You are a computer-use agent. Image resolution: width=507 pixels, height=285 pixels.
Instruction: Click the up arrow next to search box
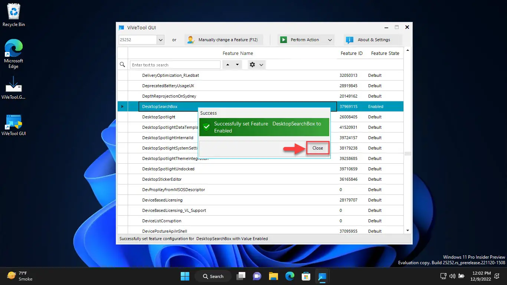click(x=228, y=65)
